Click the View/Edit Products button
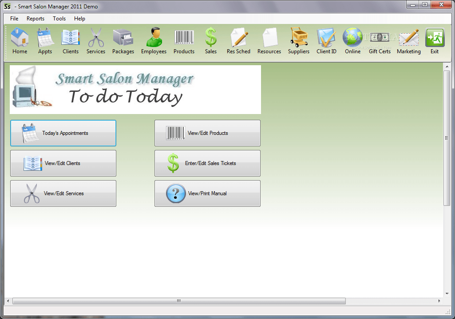 [207, 133]
